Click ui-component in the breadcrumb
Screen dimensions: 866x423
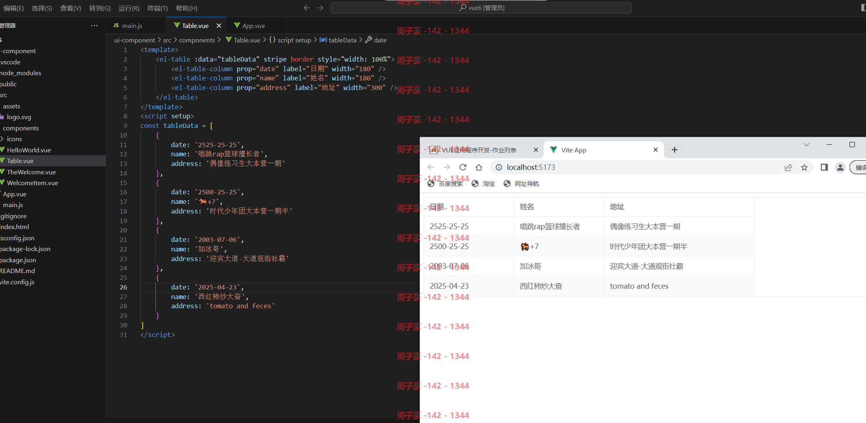click(x=134, y=40)
